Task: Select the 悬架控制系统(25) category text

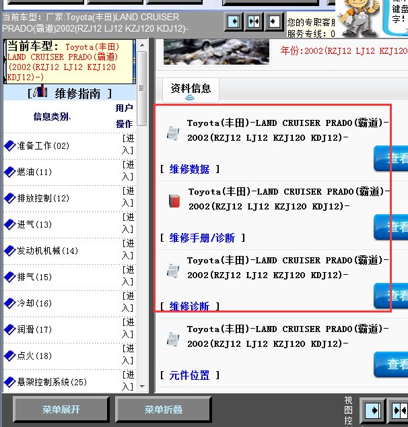Action: pos(52,382)
